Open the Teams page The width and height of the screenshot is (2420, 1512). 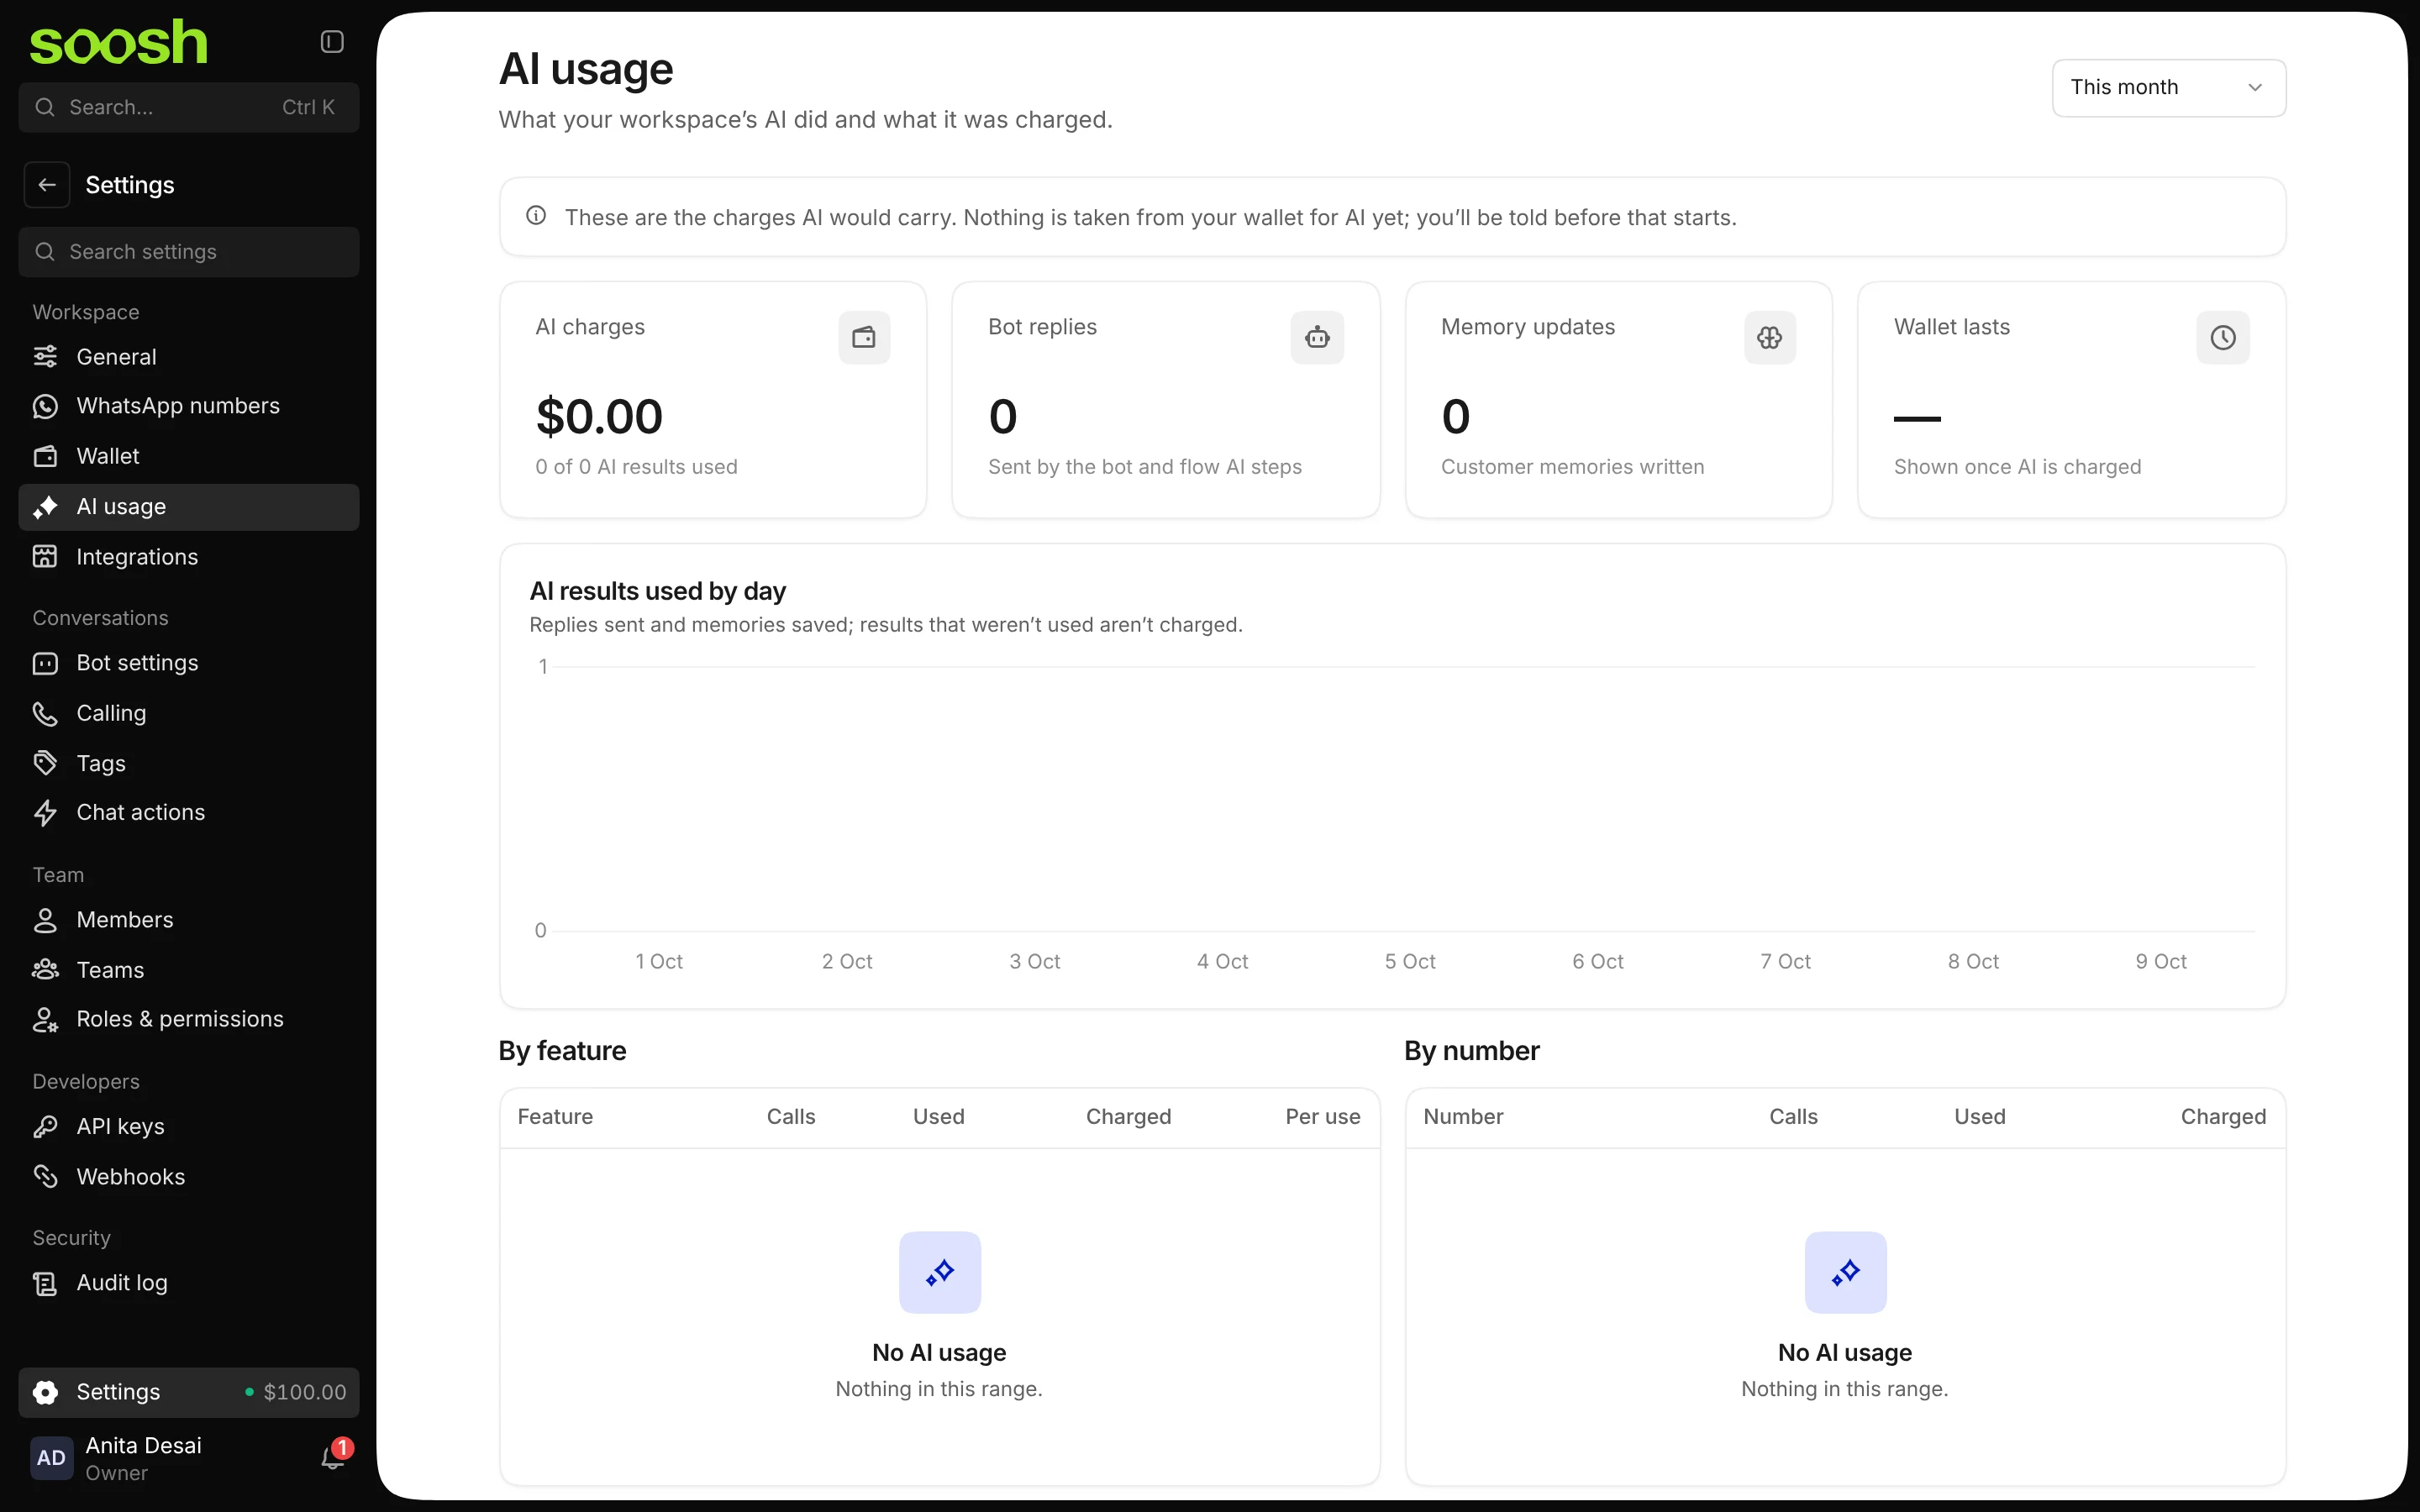(x=189, y=970)
